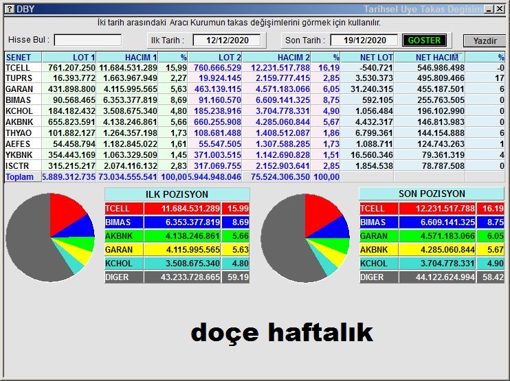Select the GARAN row in table

click(x=255, y=89)
